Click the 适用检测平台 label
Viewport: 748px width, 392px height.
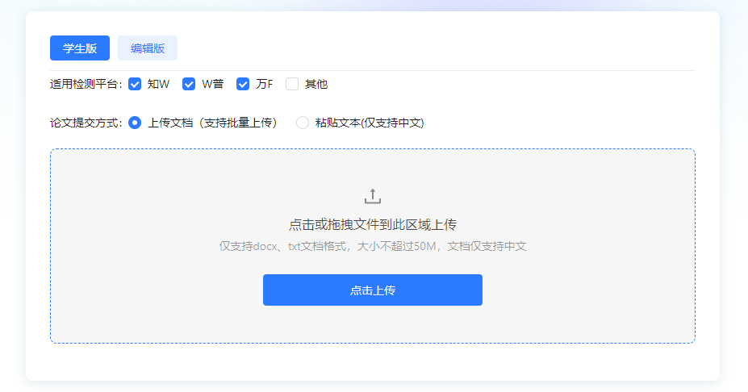coord(86,85)
